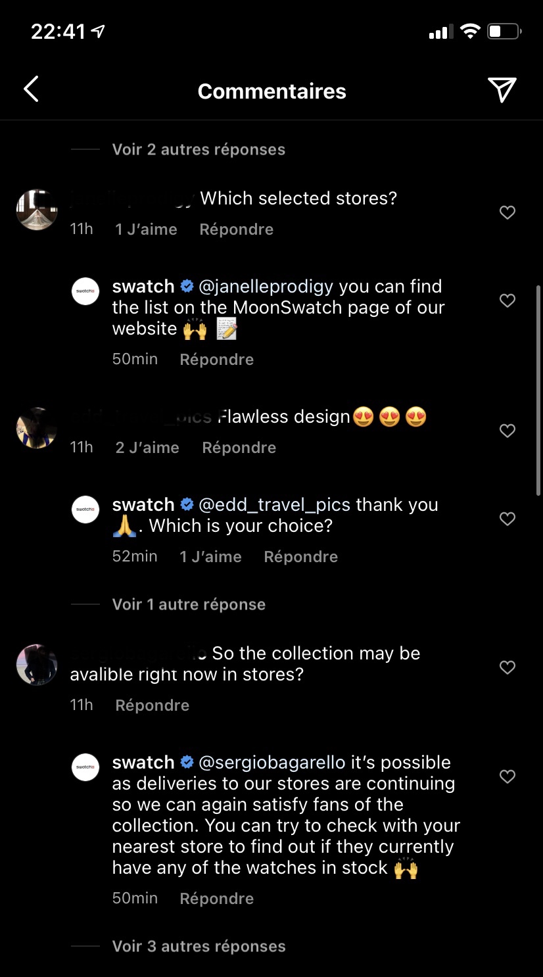Open Swatch profile picture on first reply
Viewport: 543px width, 977px height.
pyautogui.click(x=85, y=291)
